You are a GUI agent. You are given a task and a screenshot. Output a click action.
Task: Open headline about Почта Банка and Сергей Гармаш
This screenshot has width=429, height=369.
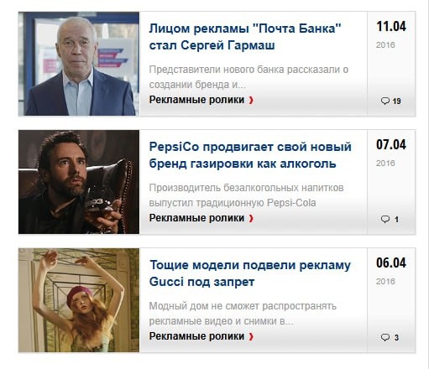(245, 37)
